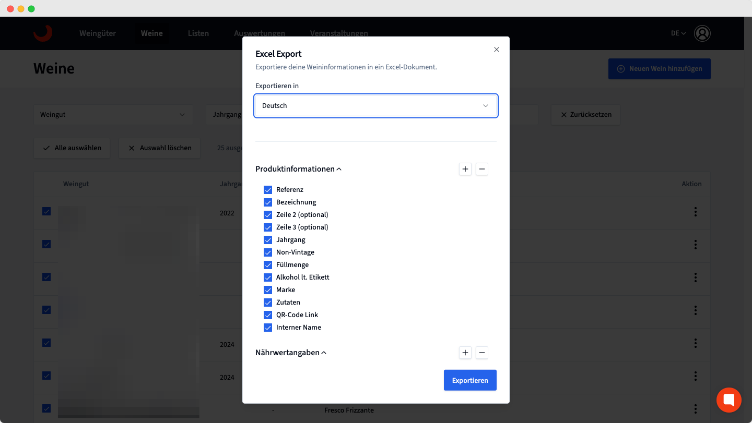The image size is (752, 423).
Task: Open action menu for Fresco Frizzante row
Action: pyautogui.click(x=696, y=409)
